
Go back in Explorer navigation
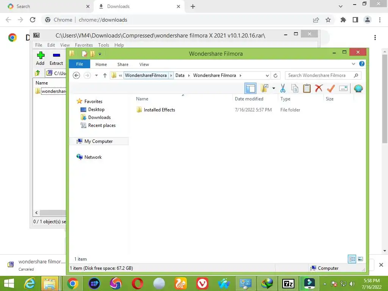point(77,75)
